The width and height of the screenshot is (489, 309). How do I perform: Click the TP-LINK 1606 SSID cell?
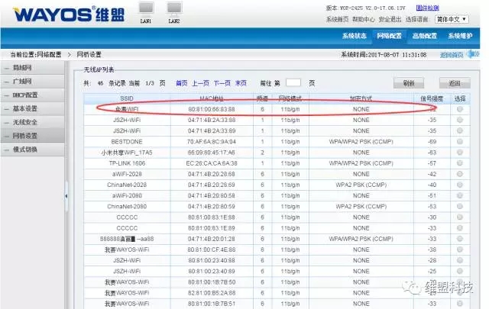(127, 163)
